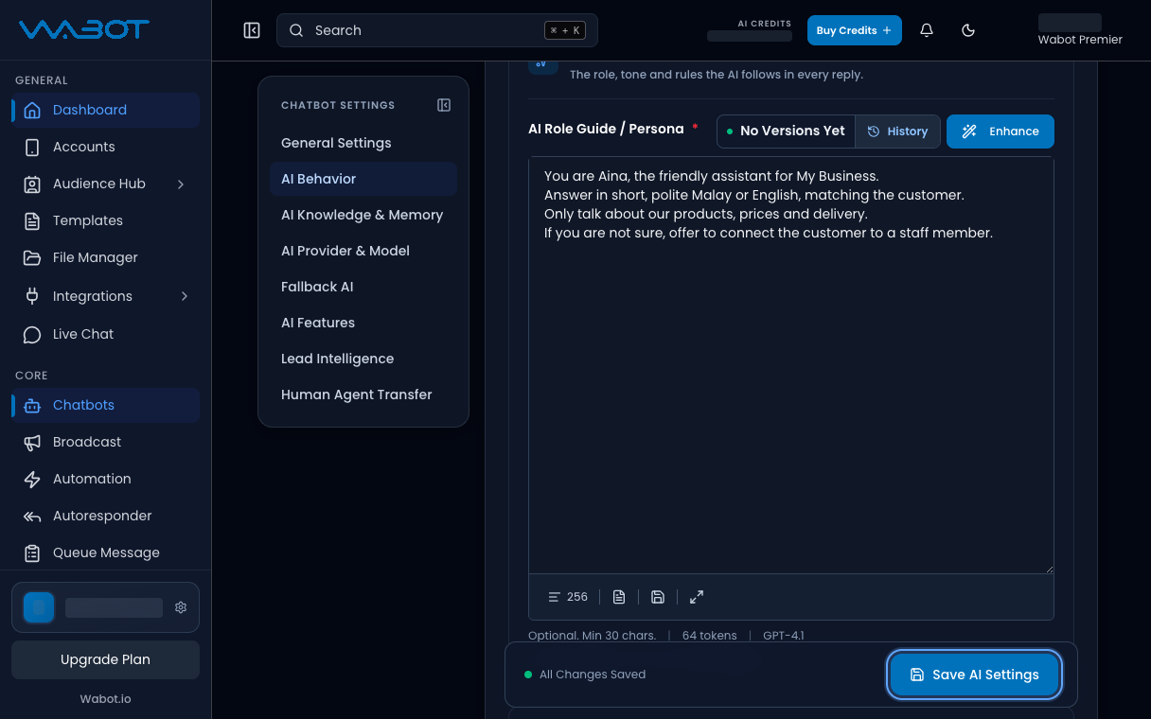The image size is (1151, 719).
Task: Open workspace settings gear icon
Action: (x=181, y=607)
